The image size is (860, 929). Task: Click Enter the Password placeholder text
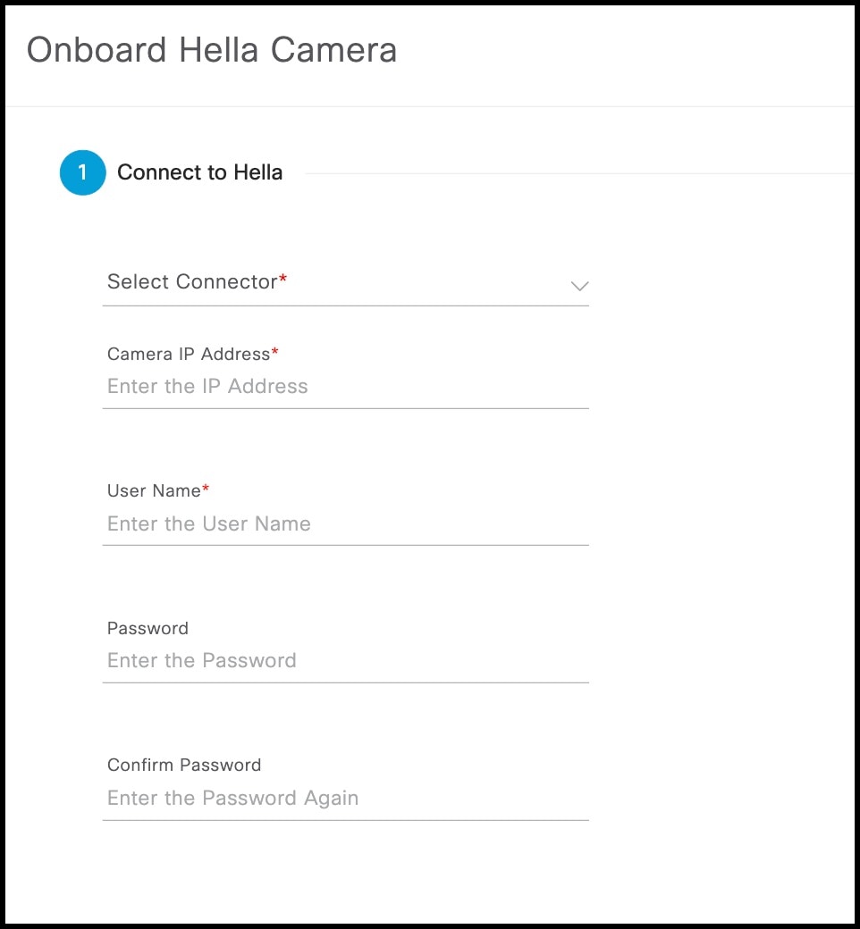(x=202, y=660)
